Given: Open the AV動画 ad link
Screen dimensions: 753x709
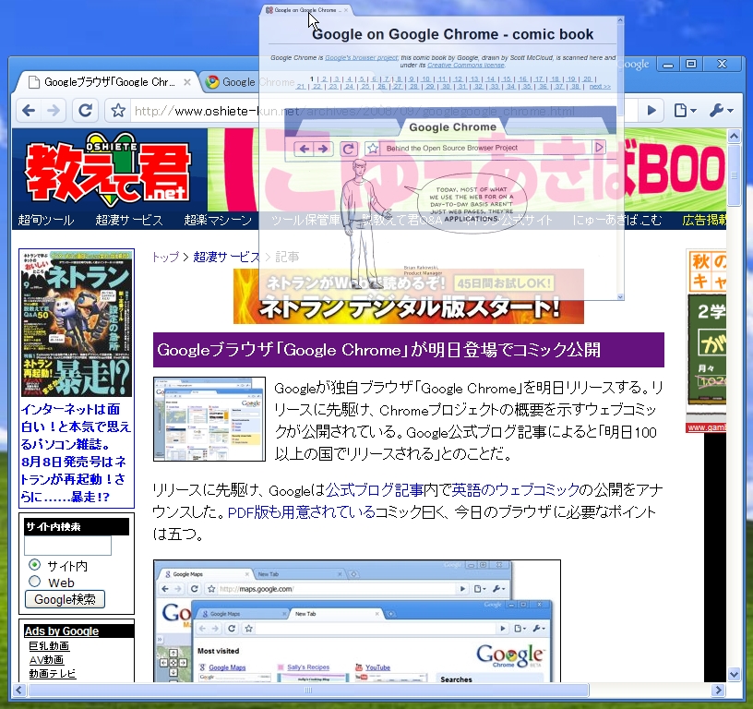Looking at the screenshot, I should pyautogui.click(x=46, y=660).
